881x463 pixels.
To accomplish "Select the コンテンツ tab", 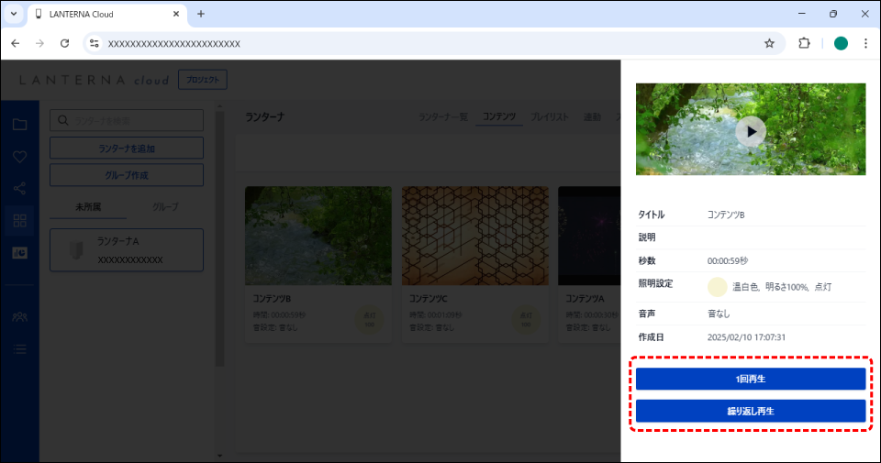I will coord(498,117).
